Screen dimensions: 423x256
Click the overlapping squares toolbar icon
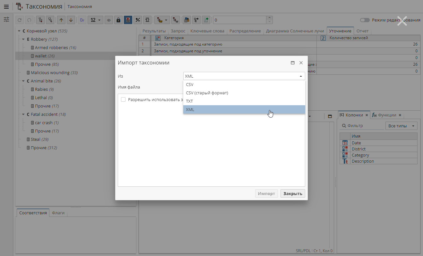point(186,20)
